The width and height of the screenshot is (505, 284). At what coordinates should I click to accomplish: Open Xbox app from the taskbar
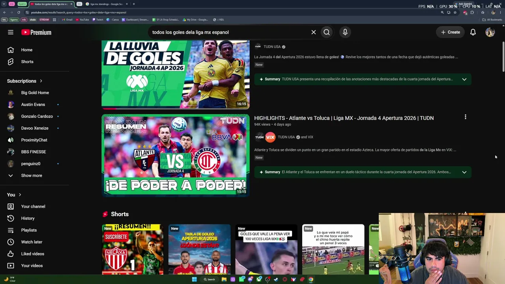259,279
